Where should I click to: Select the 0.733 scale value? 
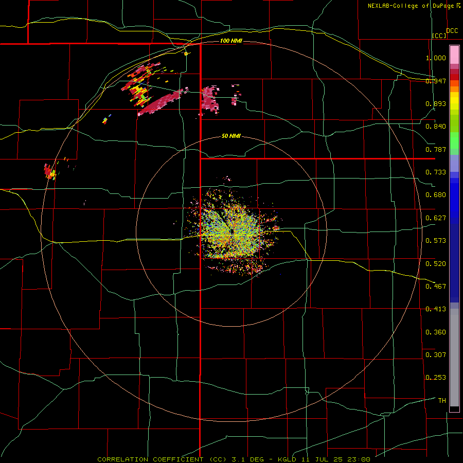[x=436, y=172]
